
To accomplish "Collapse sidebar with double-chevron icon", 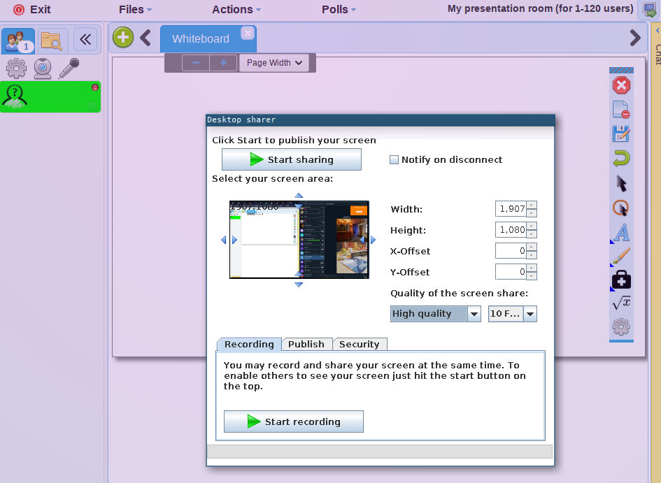I will point(85,40).
